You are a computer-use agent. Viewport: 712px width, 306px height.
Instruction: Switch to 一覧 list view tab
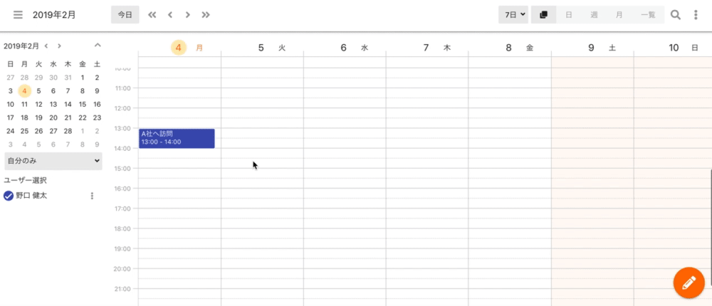coord(648,14)
